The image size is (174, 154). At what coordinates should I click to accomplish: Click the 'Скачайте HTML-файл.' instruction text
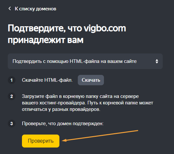[47, 80]
